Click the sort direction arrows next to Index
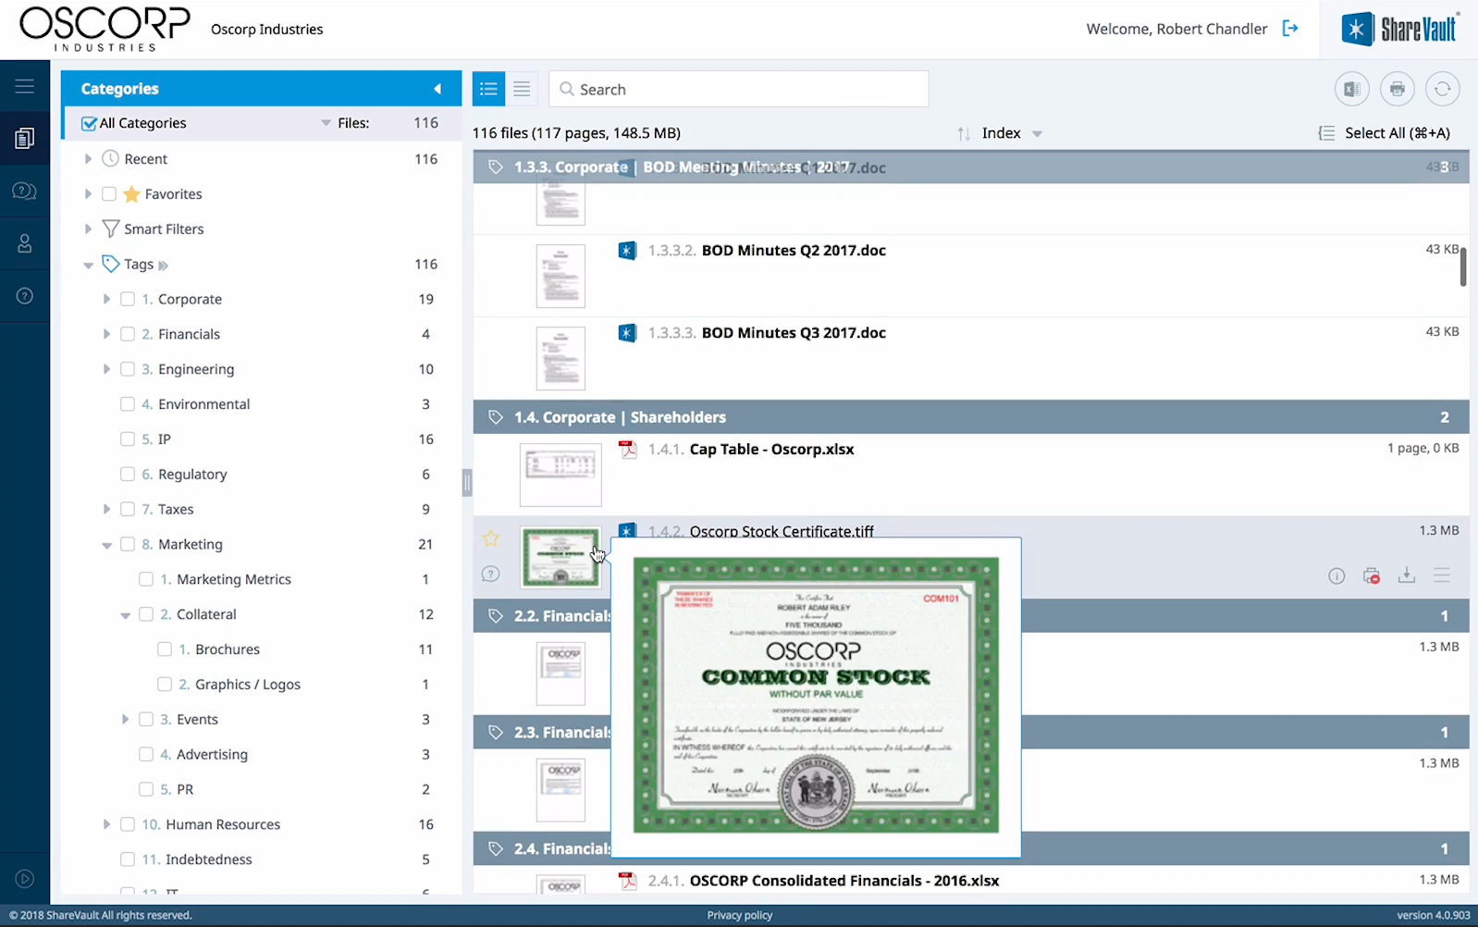 pos(963,133)
